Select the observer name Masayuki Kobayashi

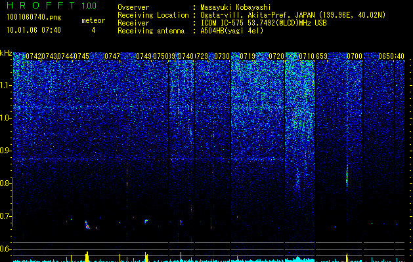tap(235, 7)
